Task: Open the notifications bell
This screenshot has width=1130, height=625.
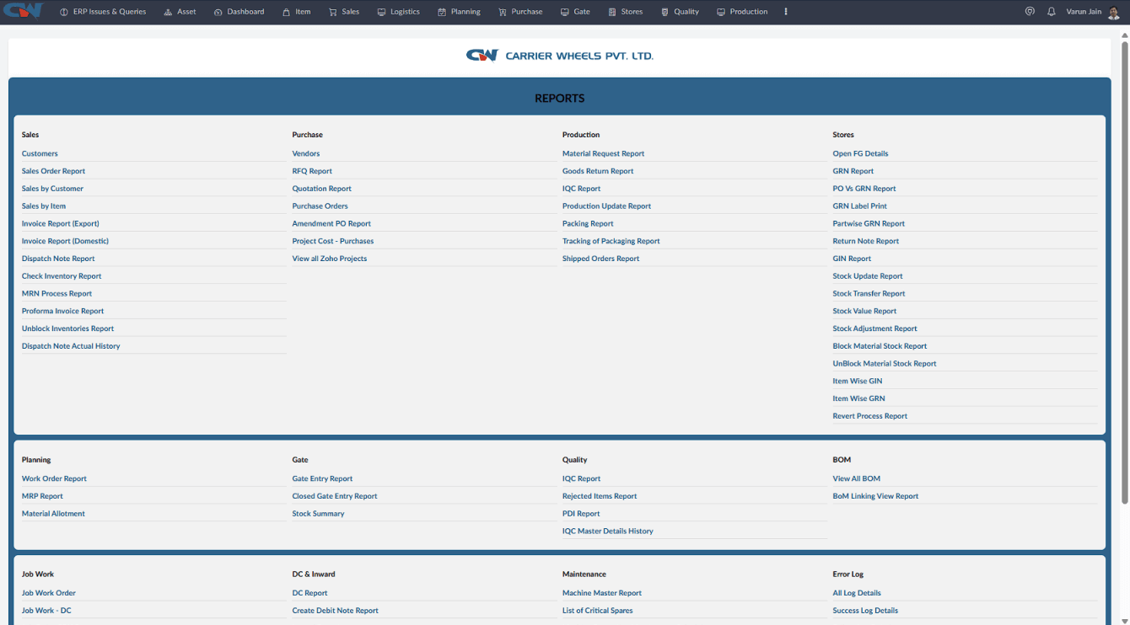Action: click(x=1052, y=12)
